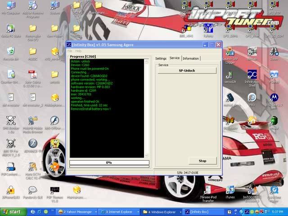The width and height of the screenshot is (288, 216).
Task: Expand Internet Explorer taskbar group arrow
Action: click(138, 212)
